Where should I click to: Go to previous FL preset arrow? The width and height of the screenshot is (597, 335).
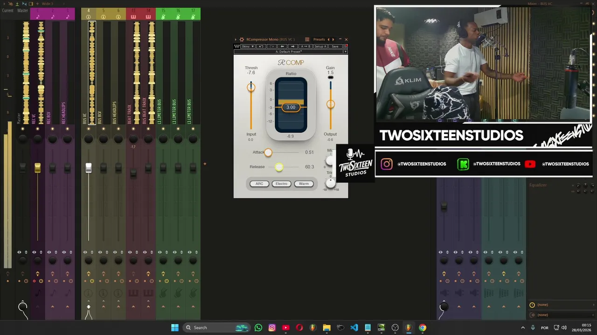click(x=328, y=40)
